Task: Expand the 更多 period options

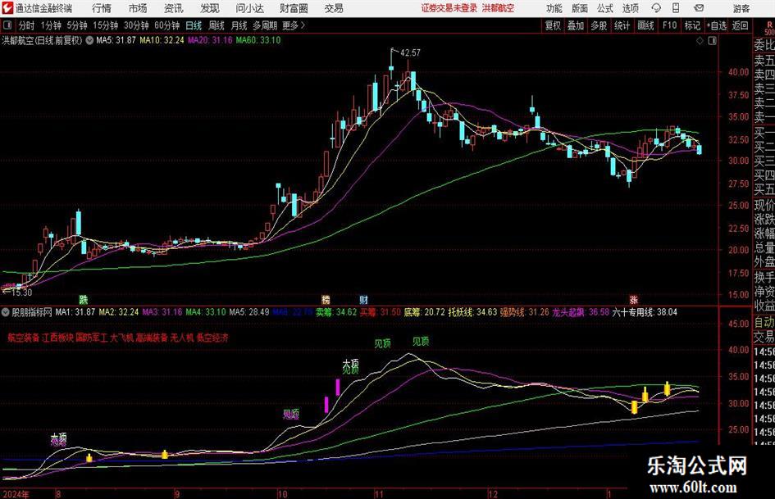Action: pyautogui.click(x=294, y=25)
